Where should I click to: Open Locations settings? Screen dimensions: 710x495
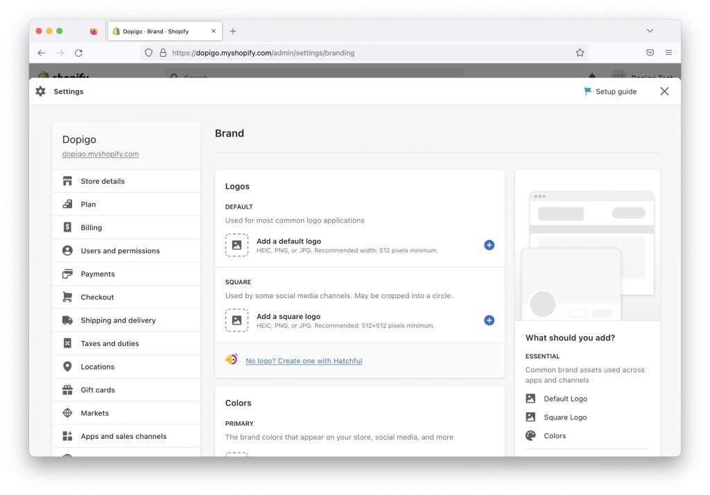click(x=126, y=366)
